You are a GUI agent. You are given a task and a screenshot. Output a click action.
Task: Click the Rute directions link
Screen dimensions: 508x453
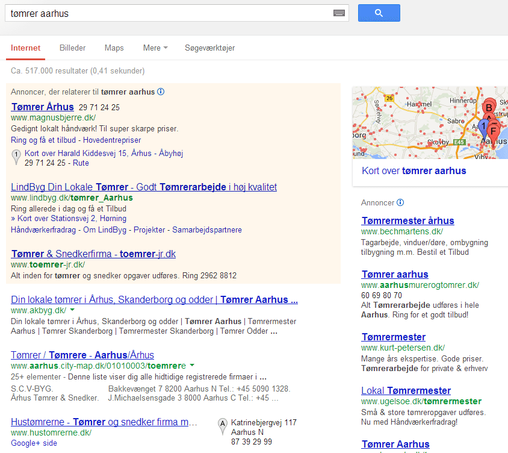[81, 163]
